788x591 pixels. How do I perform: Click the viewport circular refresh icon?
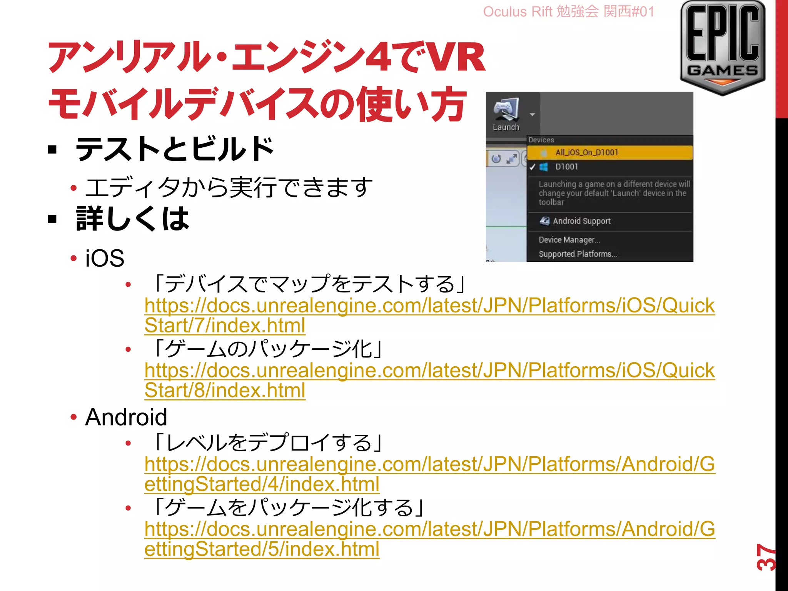click(496, 159)
